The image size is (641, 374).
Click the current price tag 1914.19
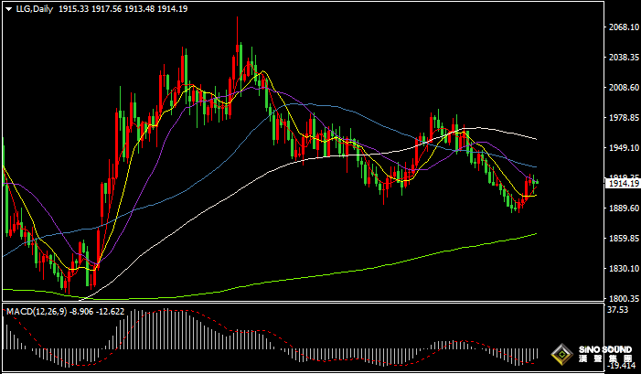(x=622, y=184)
